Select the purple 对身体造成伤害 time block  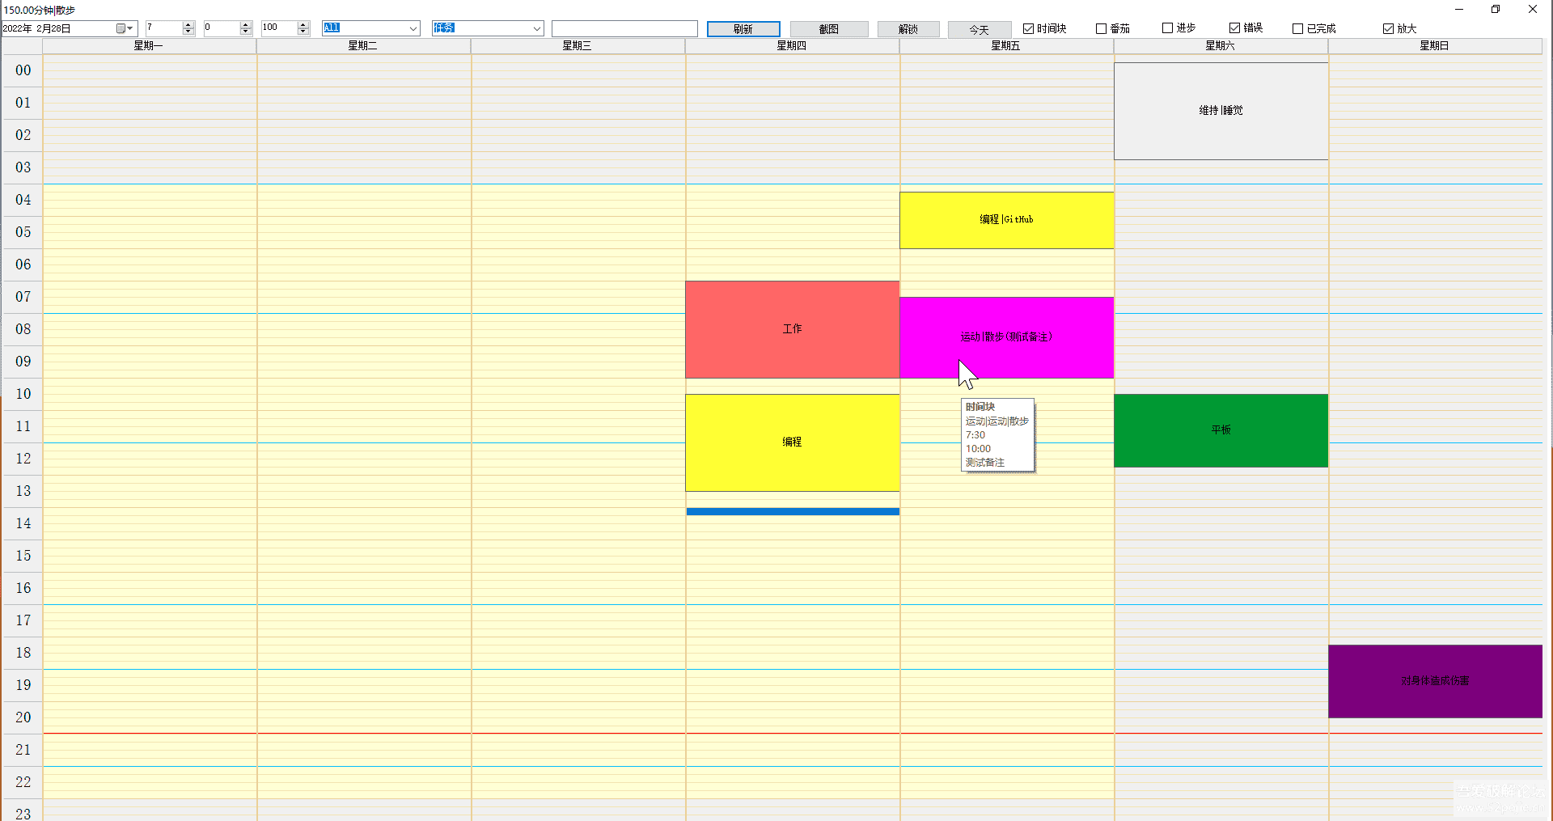click(x=1435, y=681)
